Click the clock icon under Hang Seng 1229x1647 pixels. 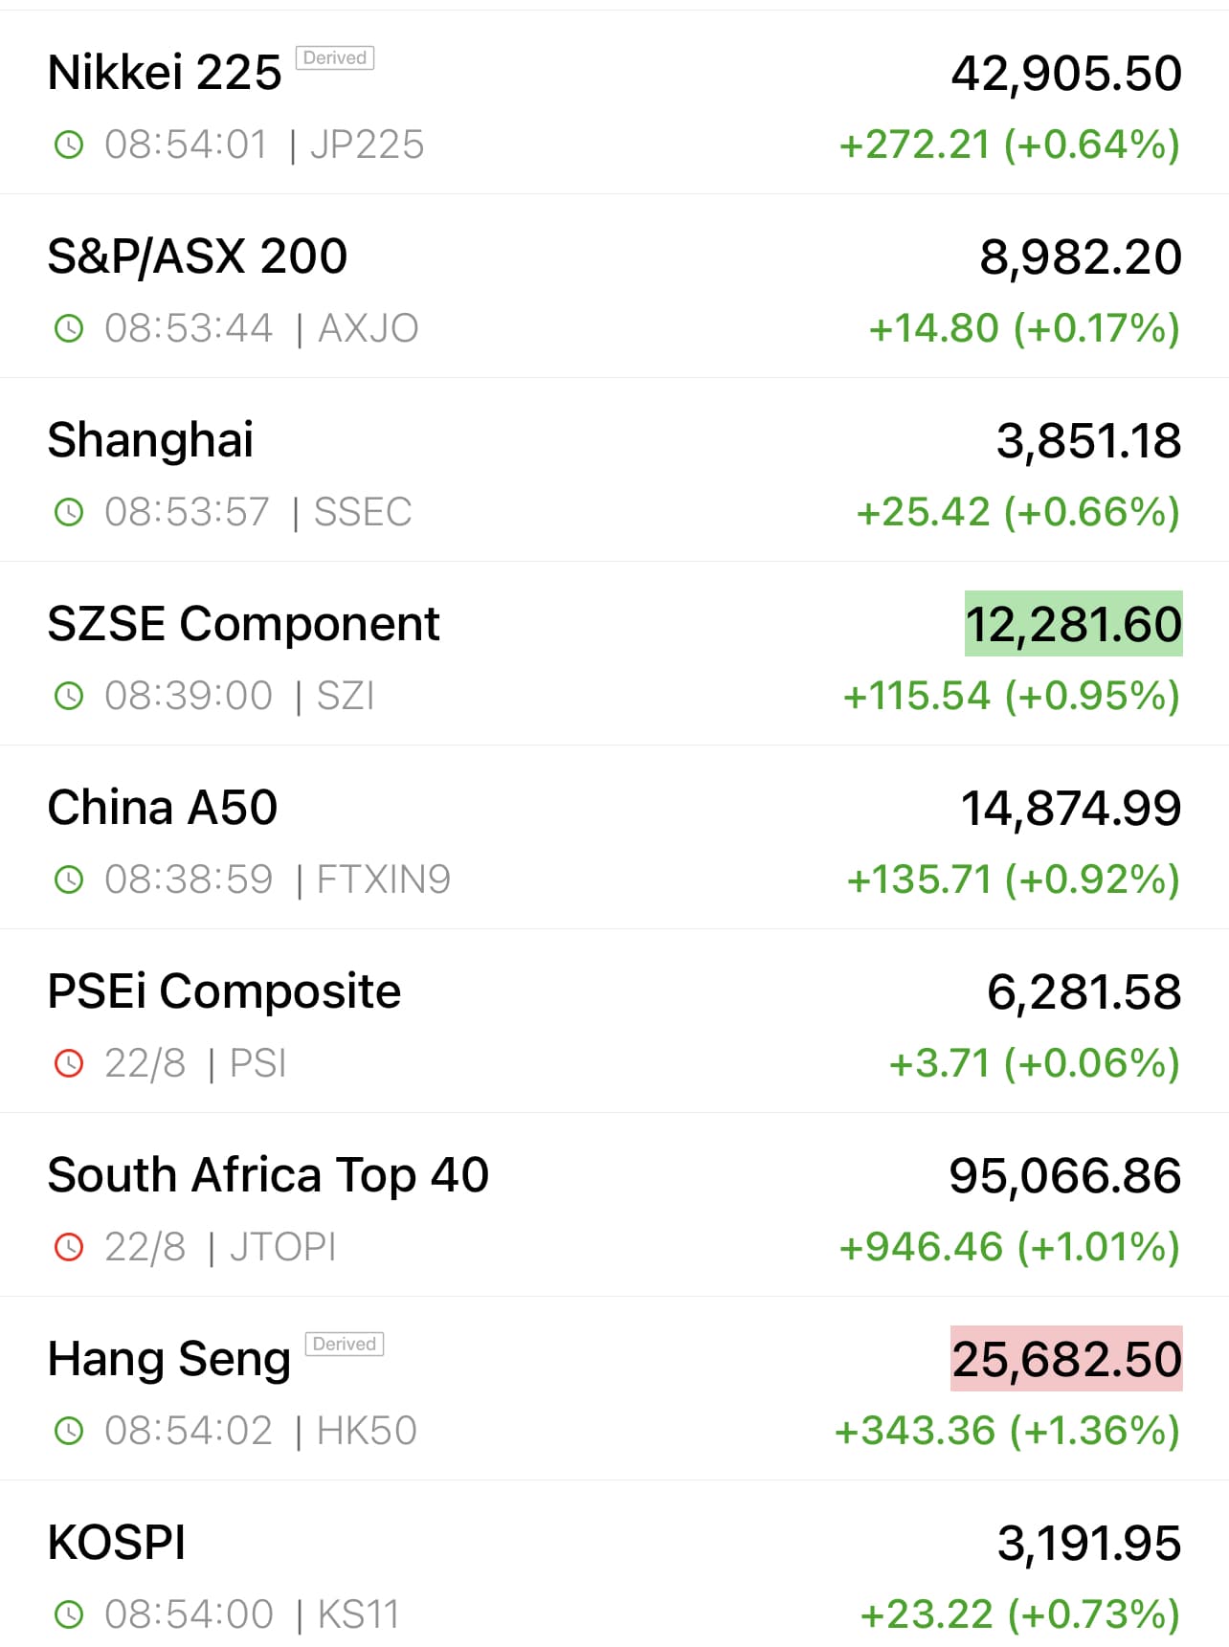(69, 1431)
